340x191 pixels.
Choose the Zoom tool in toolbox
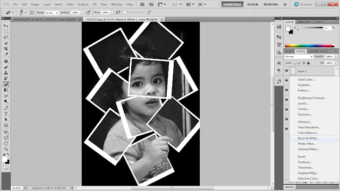coord(6,149)
